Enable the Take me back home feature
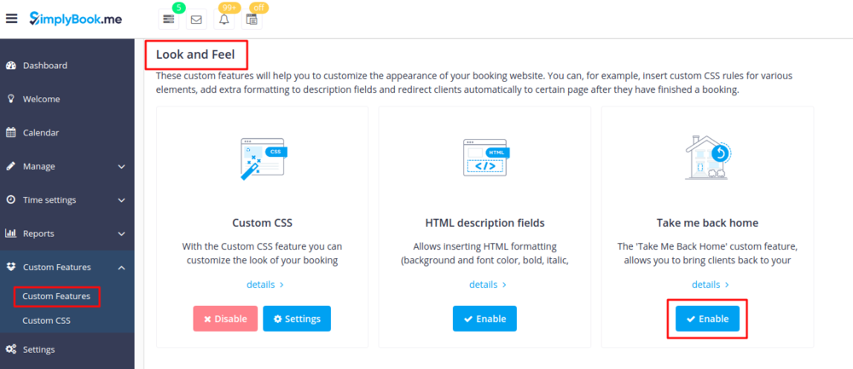The width and height of the screenshot is (853, 369). 707,319
